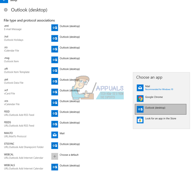Click the .hol extension text
195x175 pixels.
click(6, 37)
